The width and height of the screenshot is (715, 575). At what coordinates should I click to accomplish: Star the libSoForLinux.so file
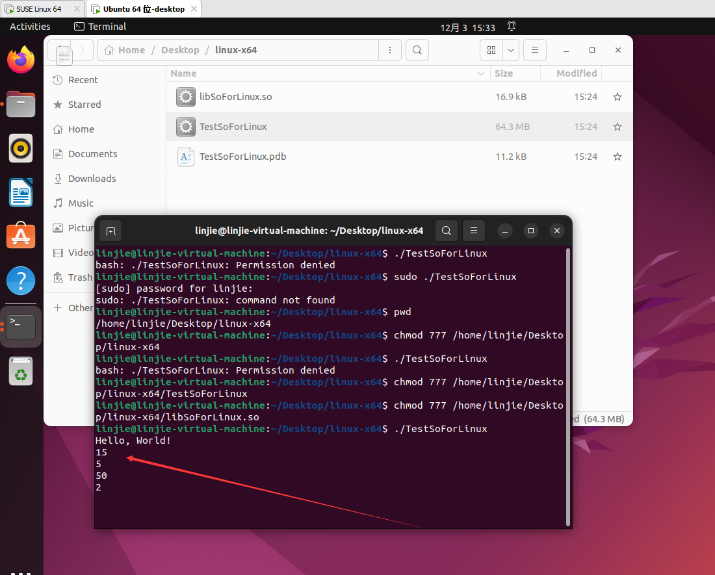tap(617, 97)
